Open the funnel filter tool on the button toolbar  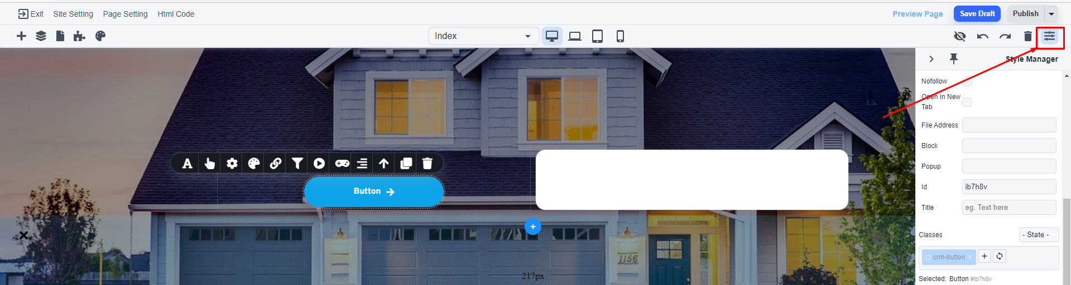[297, 163]
